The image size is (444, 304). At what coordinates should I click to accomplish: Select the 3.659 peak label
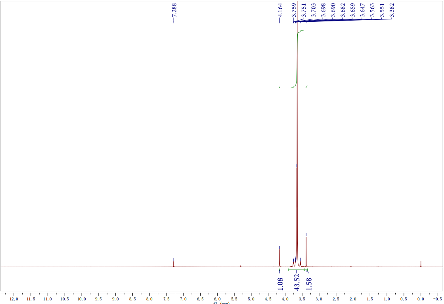tap(352, 9)
